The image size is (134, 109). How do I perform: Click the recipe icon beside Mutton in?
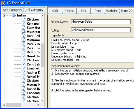tap(24, 85)
